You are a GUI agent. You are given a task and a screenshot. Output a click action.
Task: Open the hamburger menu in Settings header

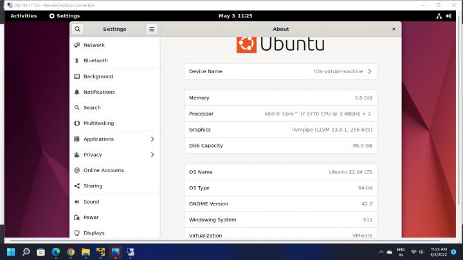(x=152, y=29)
